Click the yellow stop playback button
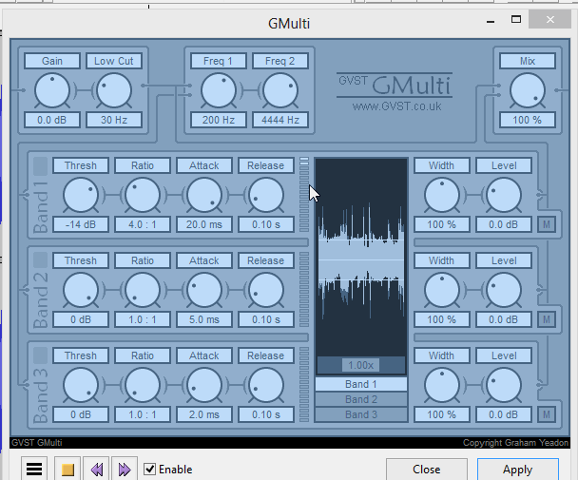Image resolution: width=578 pixels, height=480 pixels. tap(67, 469)
